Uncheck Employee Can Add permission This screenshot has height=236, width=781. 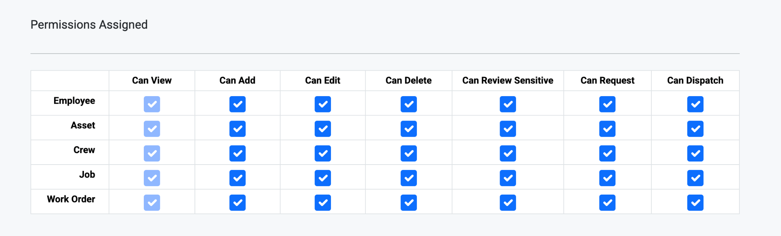point(237,104)
